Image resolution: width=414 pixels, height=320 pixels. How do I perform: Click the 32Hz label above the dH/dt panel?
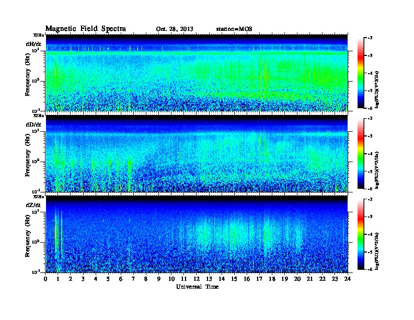click(x=39, y=35)
